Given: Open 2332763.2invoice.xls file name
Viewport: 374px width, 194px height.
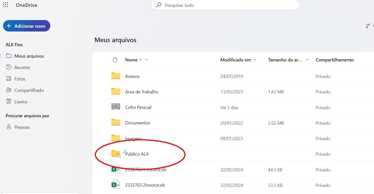Looking at the screenshot, I should pyautogui.click(x=145, y=185).
